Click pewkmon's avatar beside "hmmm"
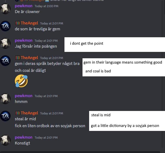 coord(5,99)
